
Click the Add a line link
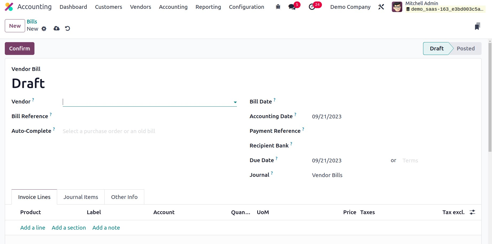point(33,228)
